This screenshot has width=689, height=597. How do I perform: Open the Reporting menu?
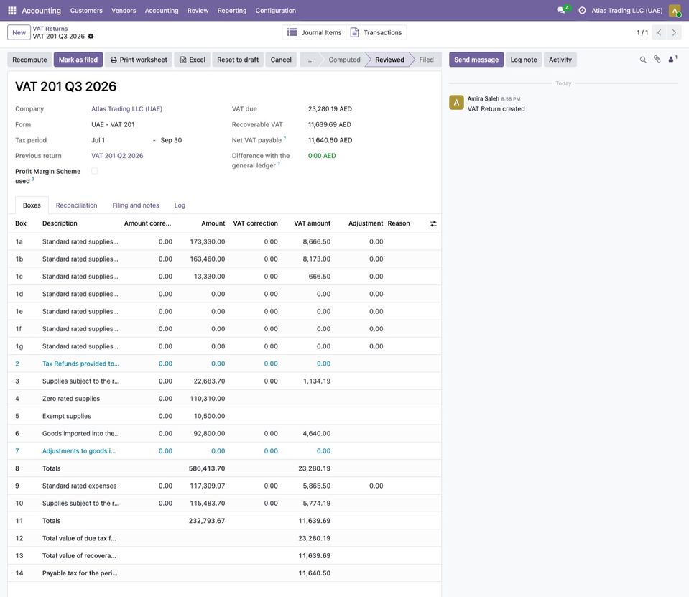(x=232, y=11)
